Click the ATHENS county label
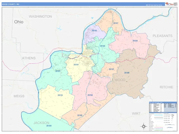 [x=29, y=58]
